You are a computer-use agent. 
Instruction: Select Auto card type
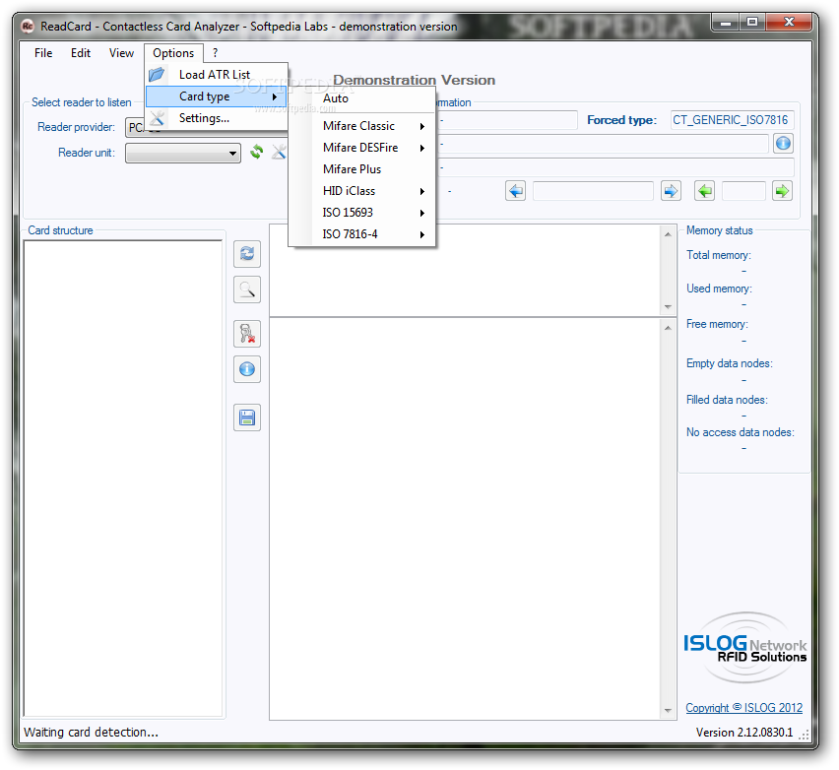(x=361, y=98)
